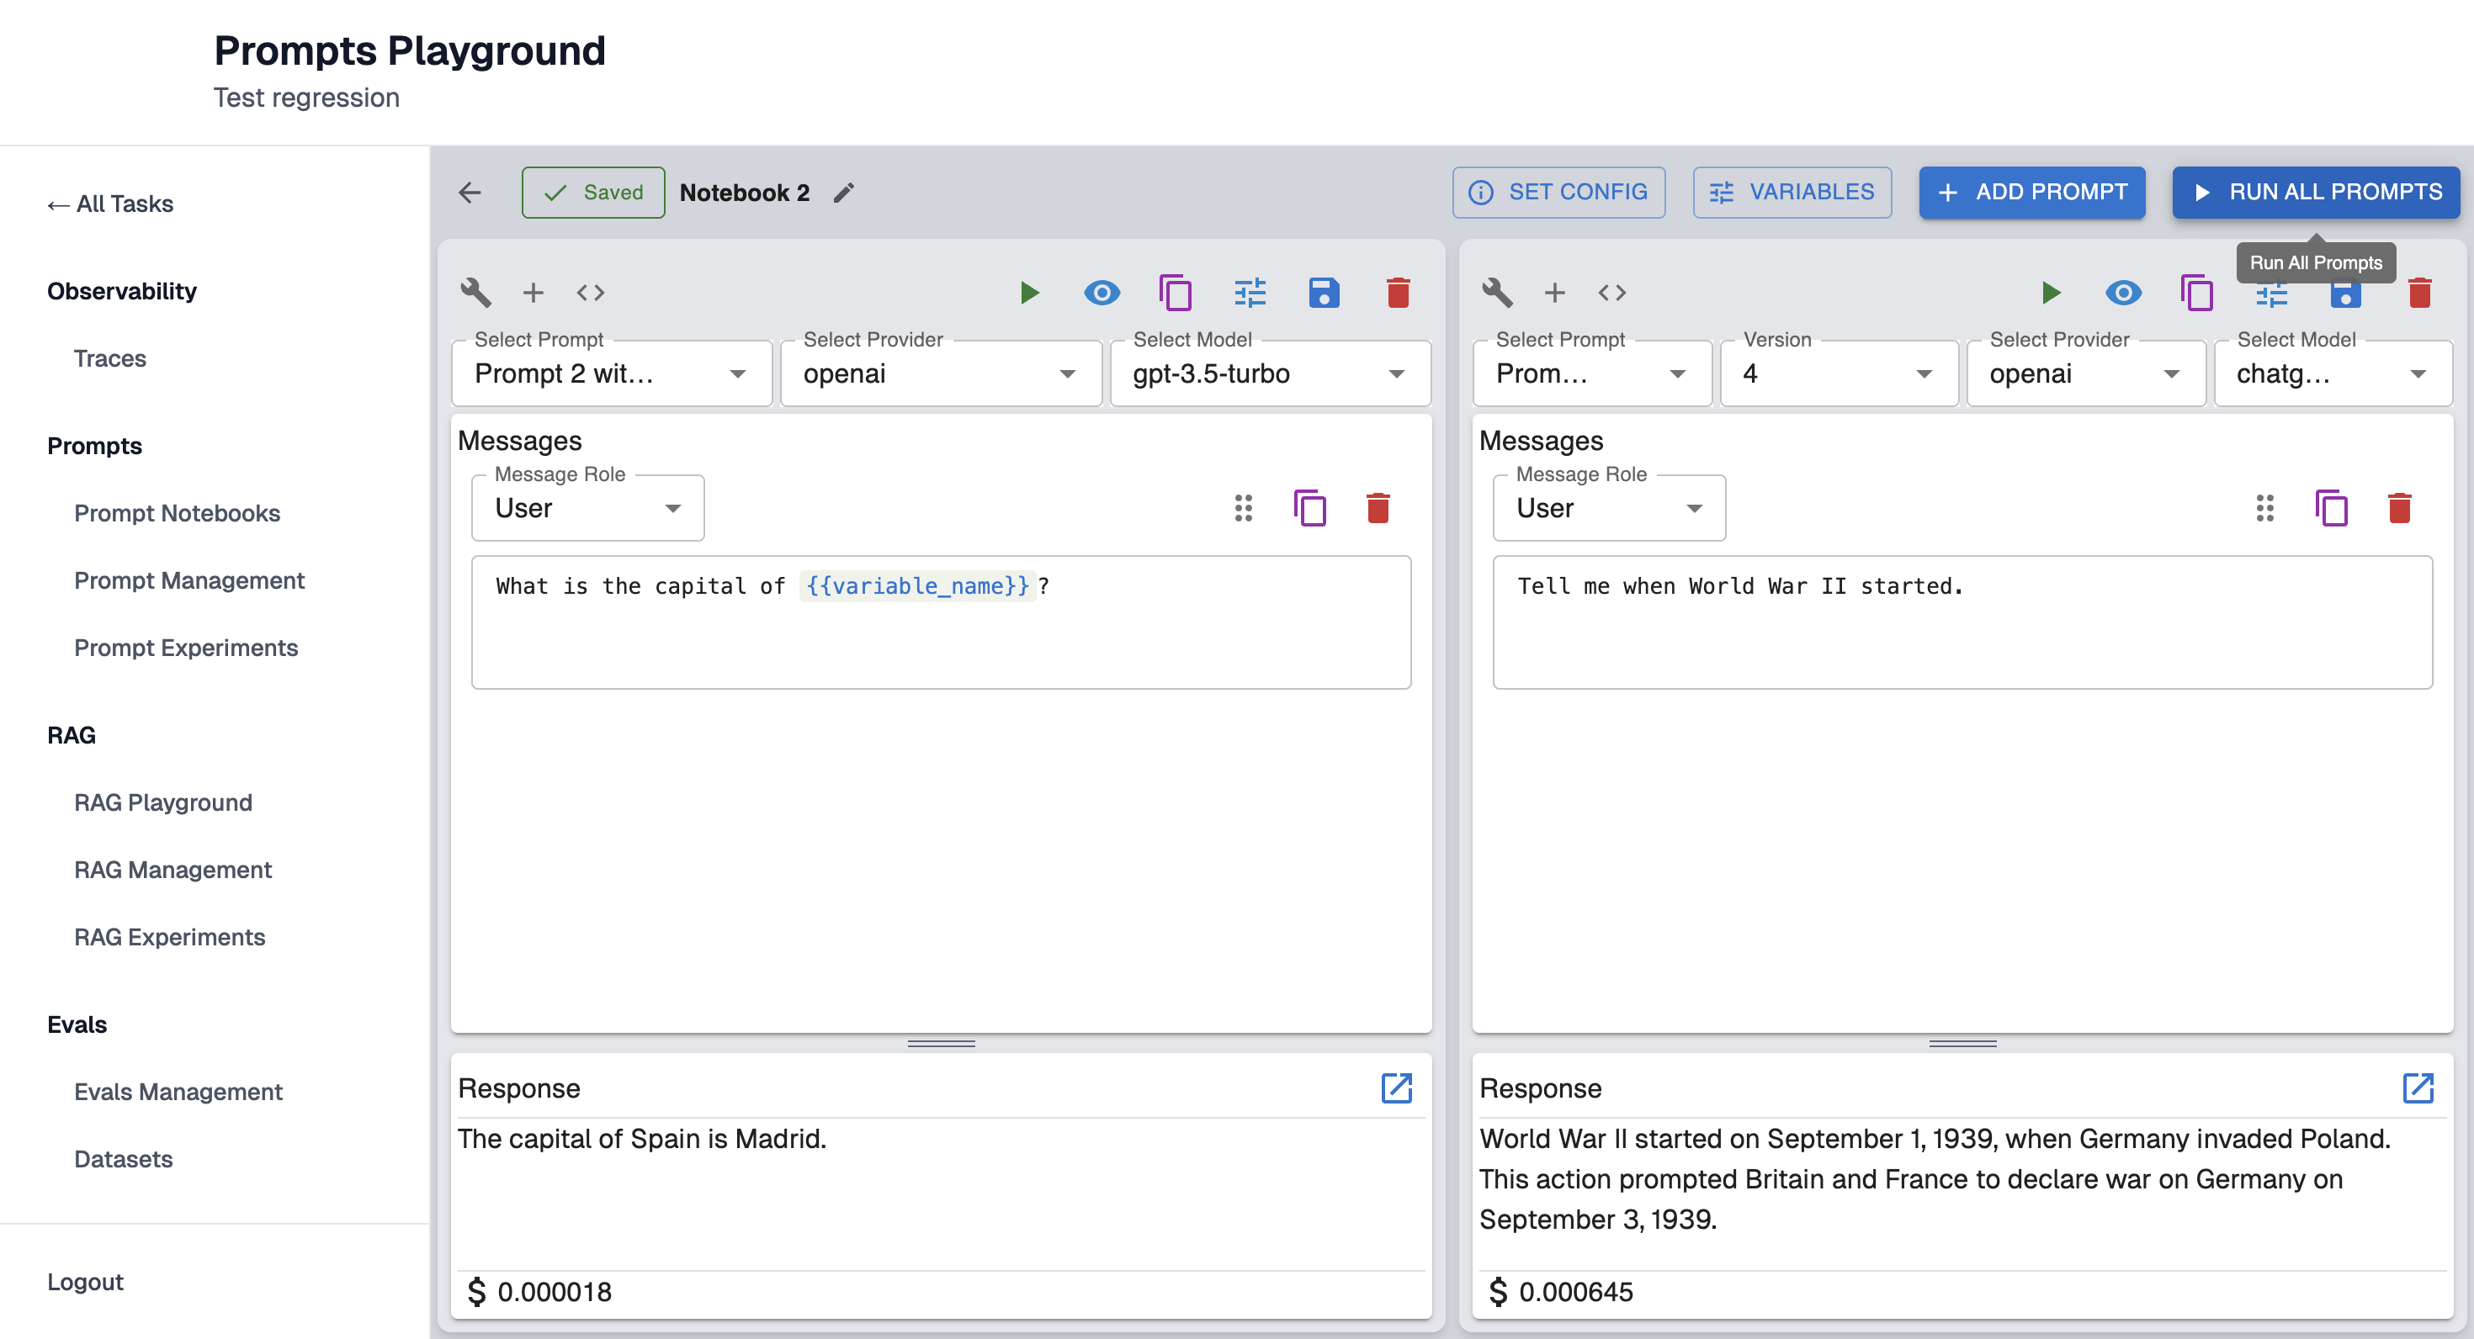2474x1339 pixels.
Task: Click the wrench icon in left prompt panel
Action: click(x=475, y=292)
